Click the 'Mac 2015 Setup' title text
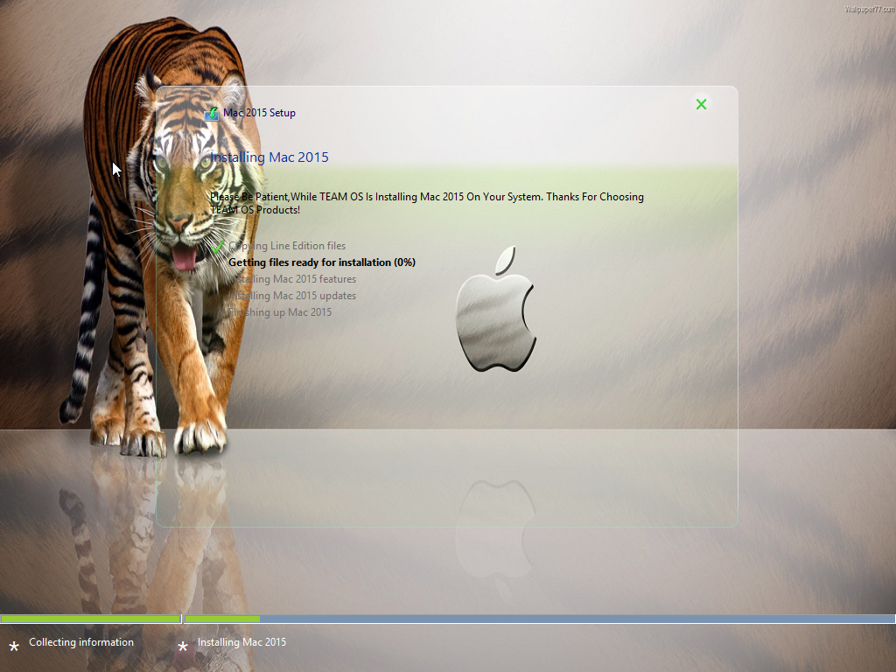The height and width of the screenshot is (672, 896). point(259,113)
